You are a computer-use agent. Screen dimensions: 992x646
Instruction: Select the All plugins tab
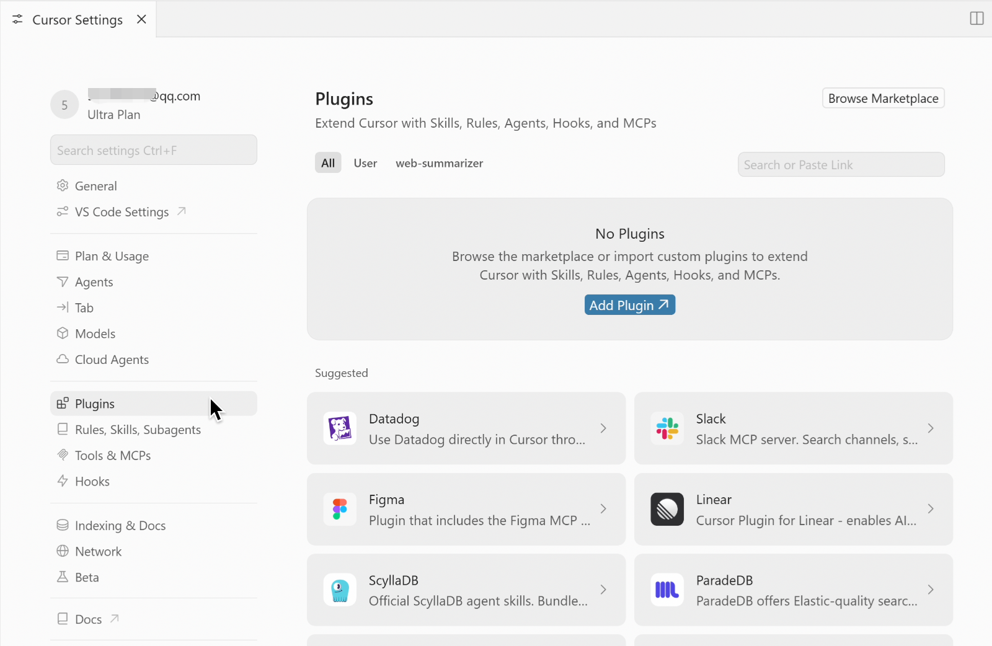(328, 163)
